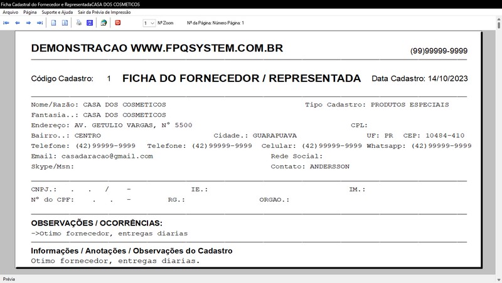Click the next page arrow
The image size is (502, 283).
tap(28, 23)
